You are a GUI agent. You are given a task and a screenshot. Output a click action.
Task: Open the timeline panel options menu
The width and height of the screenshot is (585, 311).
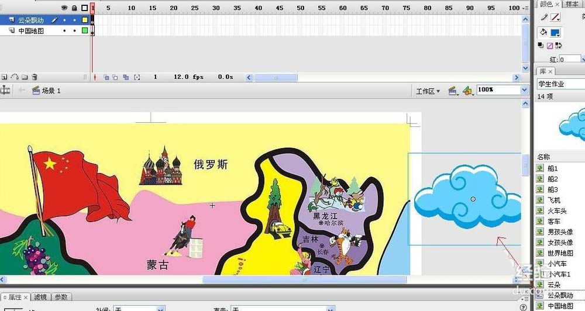click(526, 8)
